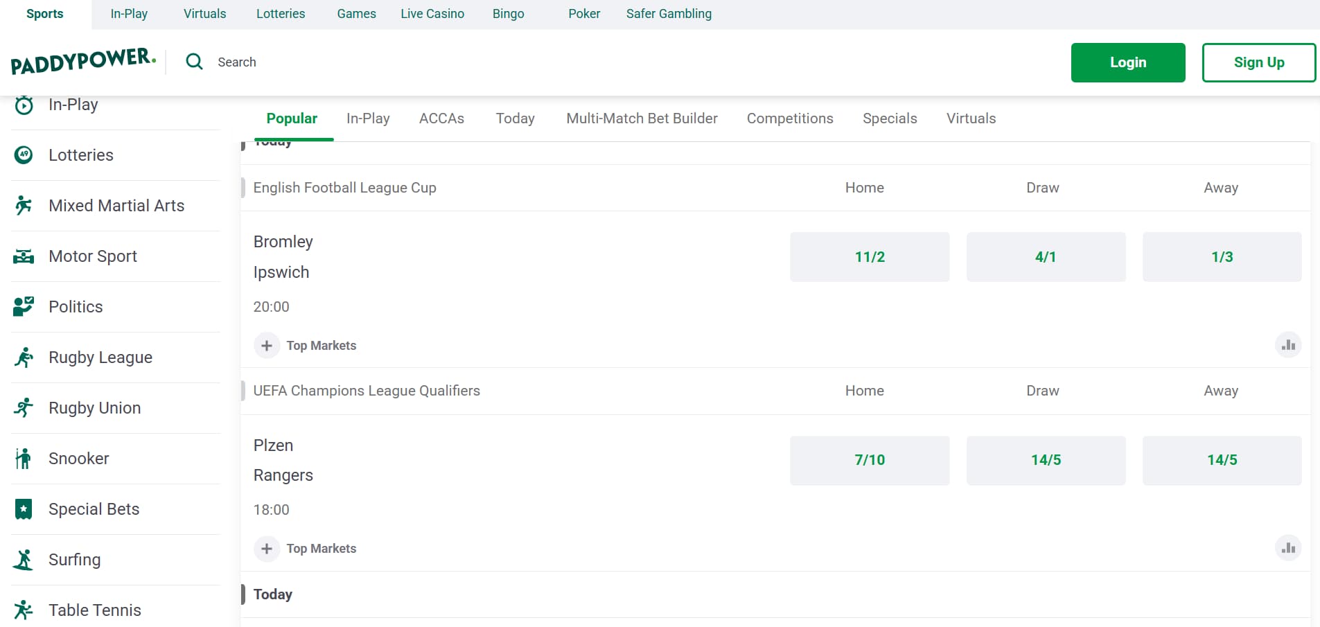Select the Motor Sport car icon
1320x627 pixels.
coord(24,256)
